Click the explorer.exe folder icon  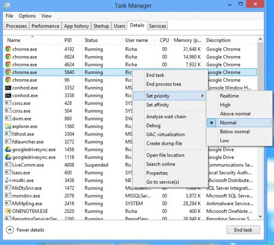pos(8,126)
